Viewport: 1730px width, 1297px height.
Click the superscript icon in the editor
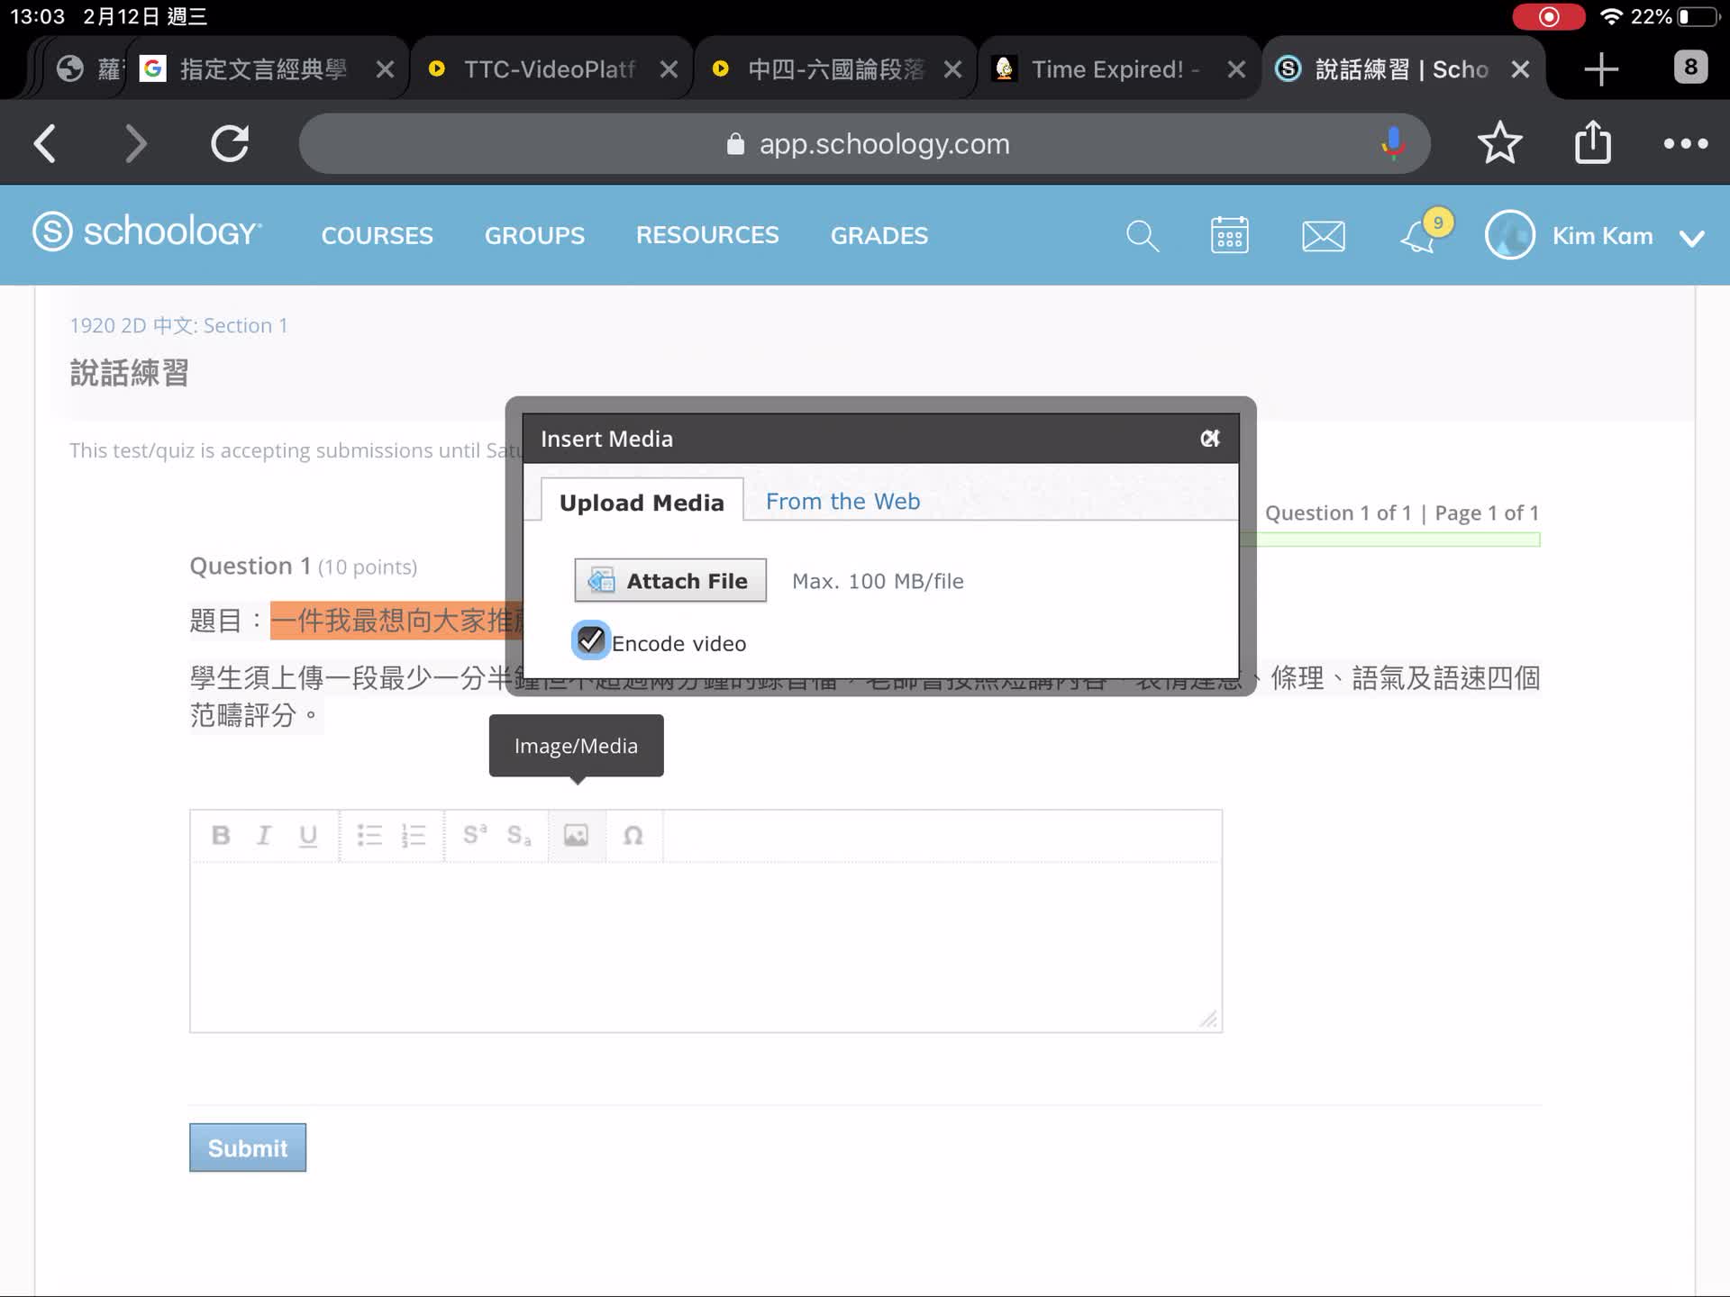[472, 835]
